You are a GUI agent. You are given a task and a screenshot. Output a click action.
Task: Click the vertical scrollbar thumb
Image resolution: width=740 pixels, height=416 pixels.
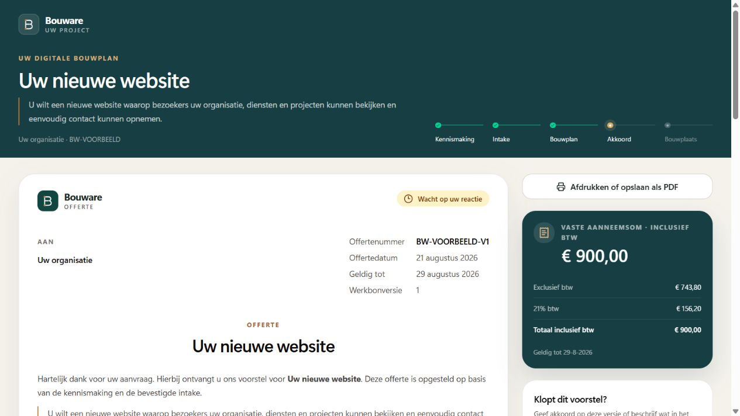(x=735, y=64)
